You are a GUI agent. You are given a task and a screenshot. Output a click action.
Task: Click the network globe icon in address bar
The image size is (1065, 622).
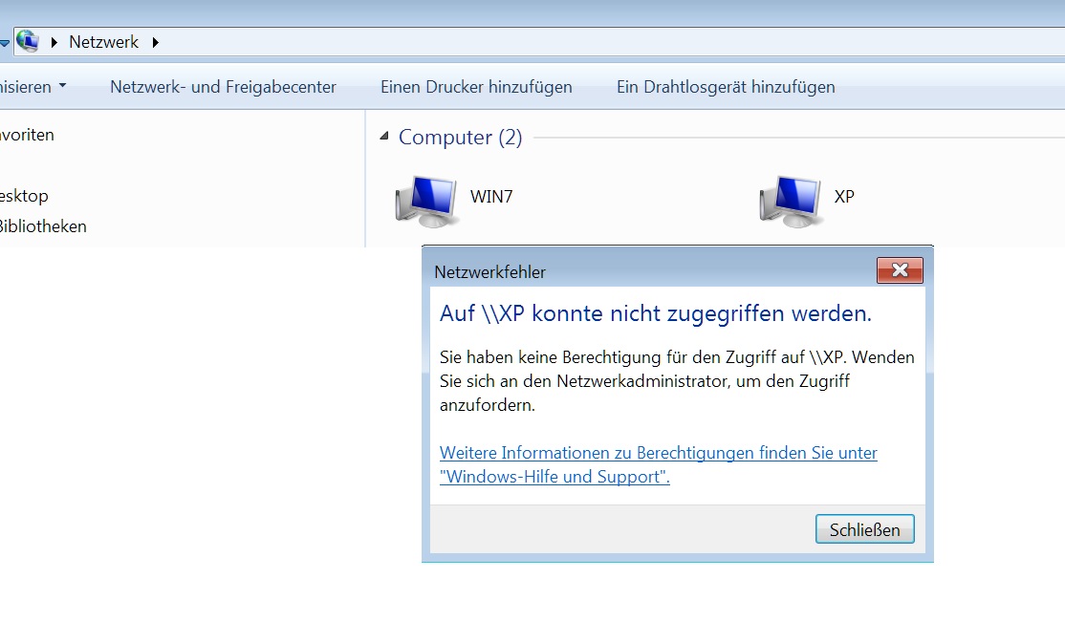27,41
